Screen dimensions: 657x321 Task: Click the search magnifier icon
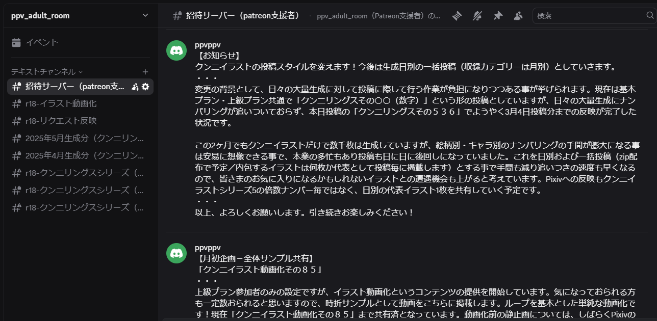[x=650, y=15]
